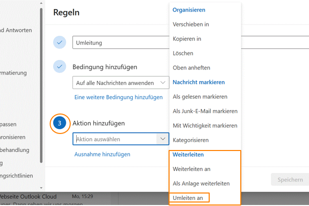Image resolution: width=309 pixels, height=206 pixels.
Task: Open the sidebar entry ending 'ronisieren'
Action: (13, 137)
